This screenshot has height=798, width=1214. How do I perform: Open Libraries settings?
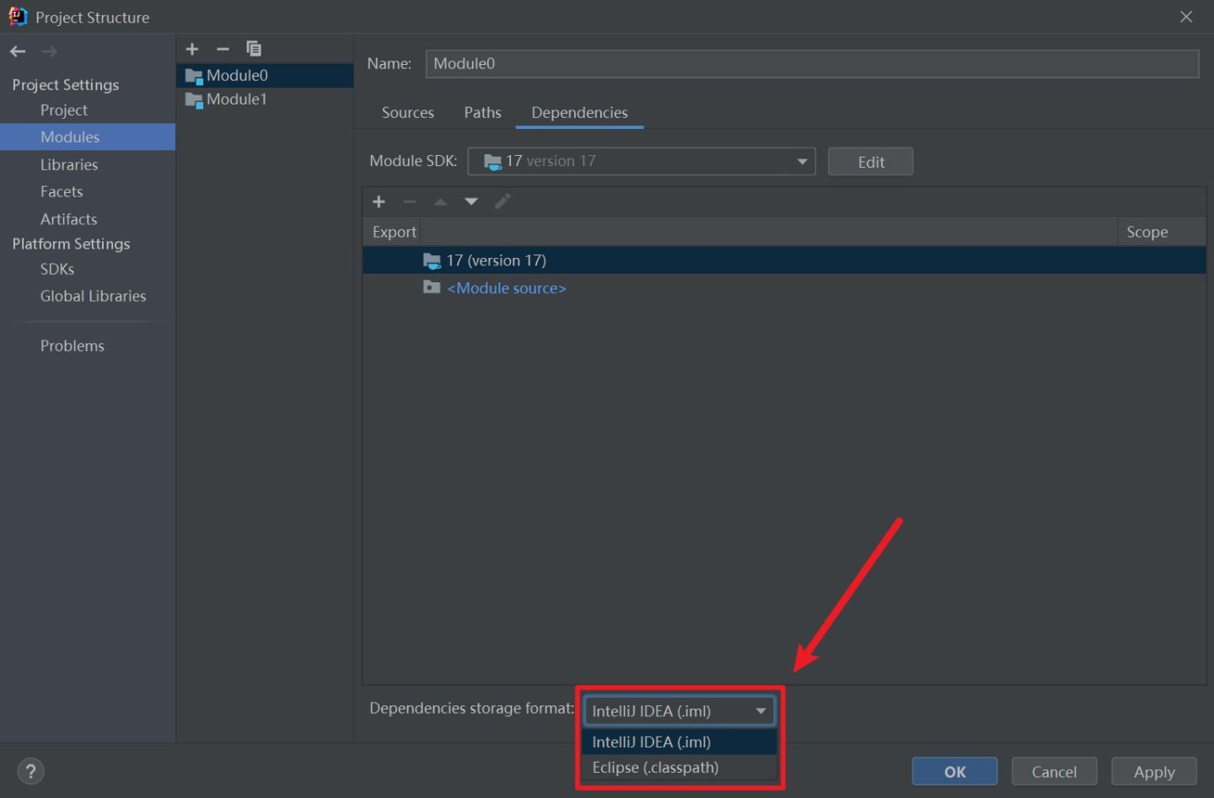click(x=69, y=164)
